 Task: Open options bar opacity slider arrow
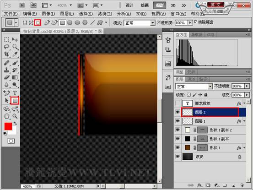(190, 22)
